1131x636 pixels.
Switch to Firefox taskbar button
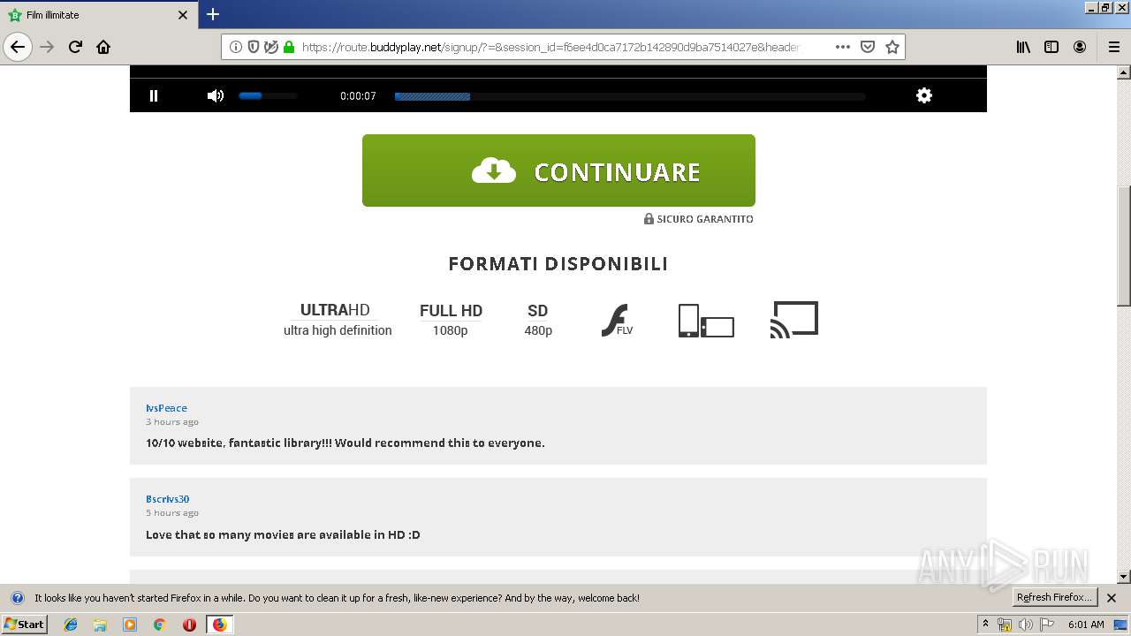(219, 625)
